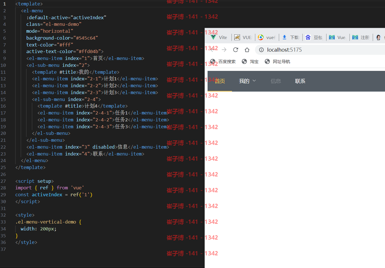385x268 pixels.
Task: Open the browser home page
Action: pos(247,50)
